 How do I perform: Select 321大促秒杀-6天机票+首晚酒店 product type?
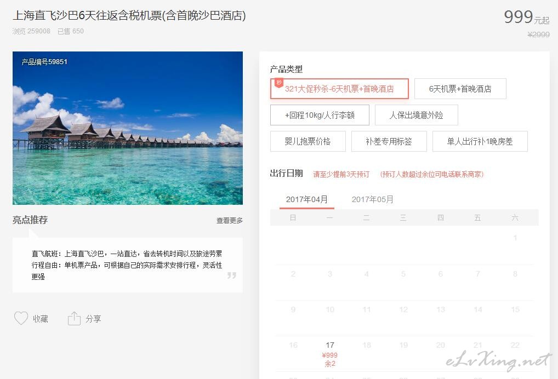pyautogui.click(x=339, y=89)
